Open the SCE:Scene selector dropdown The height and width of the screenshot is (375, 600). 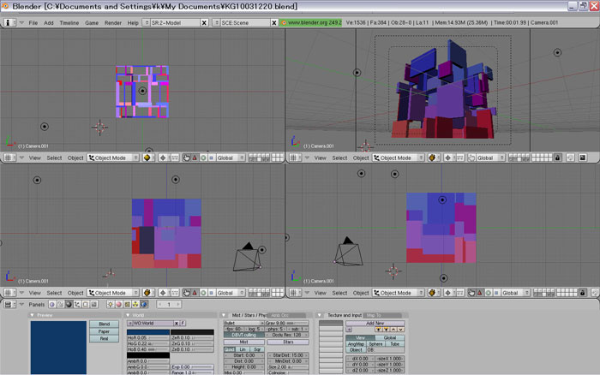216,23
